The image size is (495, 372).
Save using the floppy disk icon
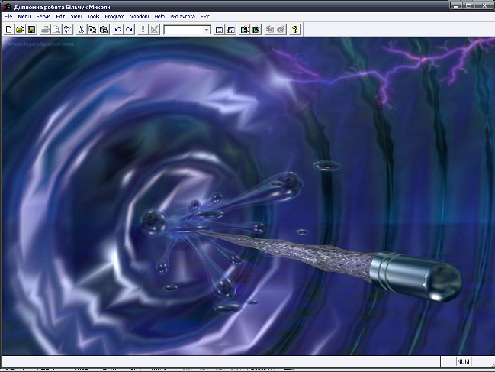[31, 30]
